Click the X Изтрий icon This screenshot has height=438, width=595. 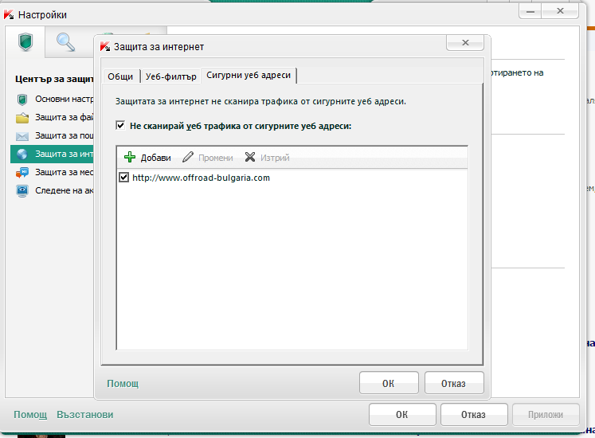tap(249, 157)
